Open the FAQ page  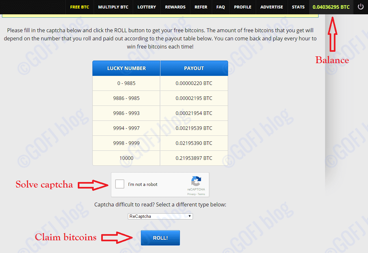tap(221, 7)
